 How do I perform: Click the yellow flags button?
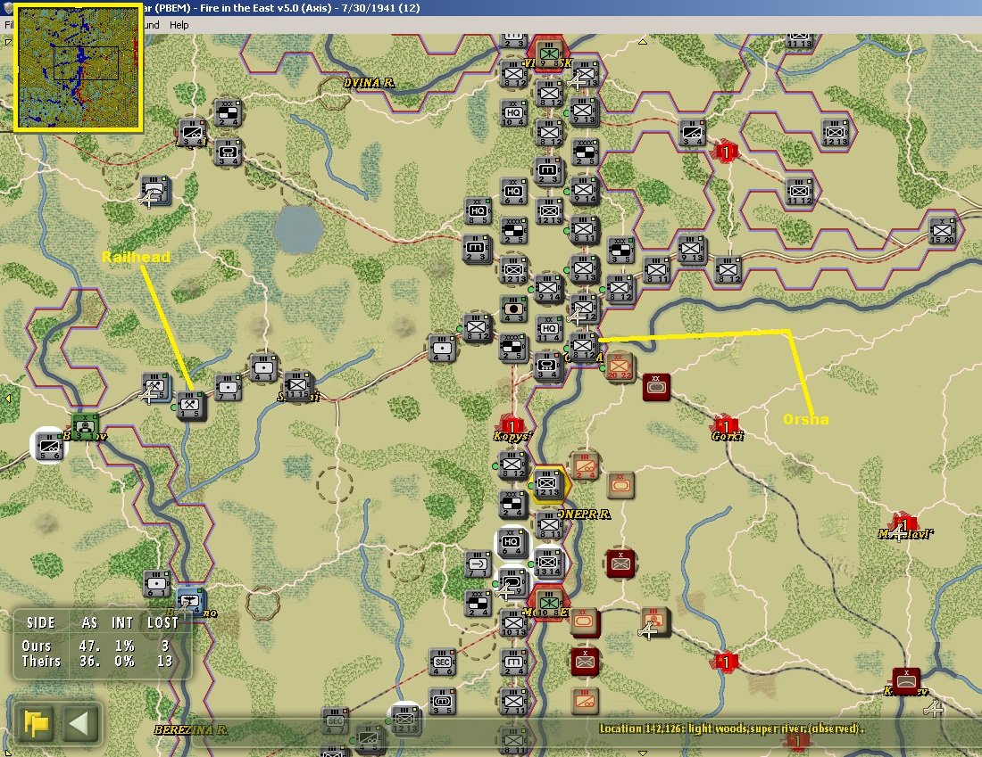point(37,723)
